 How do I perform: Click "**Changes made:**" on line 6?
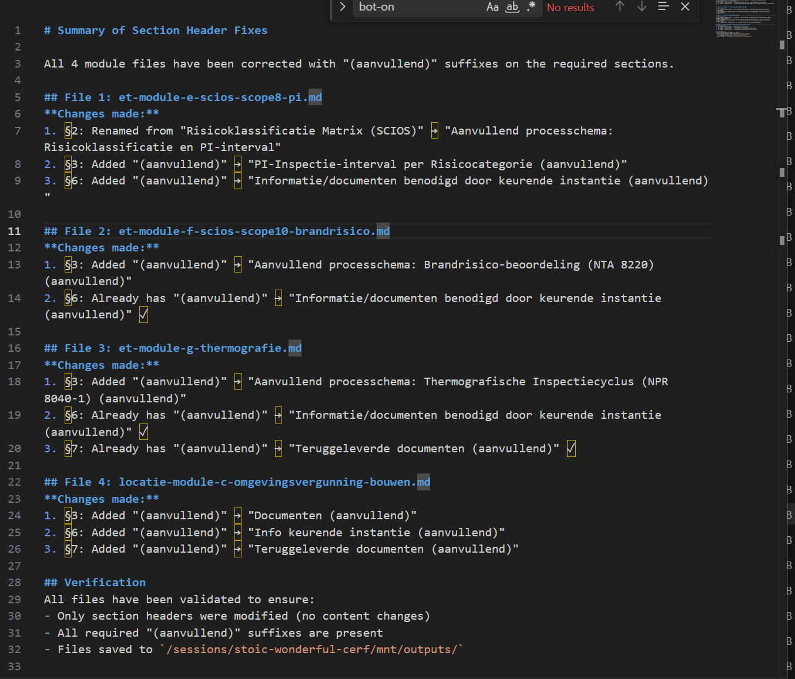[102, 114]
